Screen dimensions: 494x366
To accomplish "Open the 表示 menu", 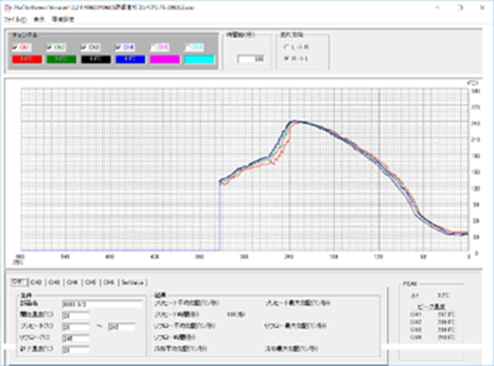I will click(38, 16).
